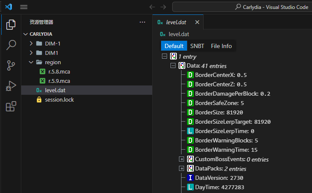Image resolution: width=312 pixels, height=193 pixels.
Task: Collapse the Data 41 entries node
Action: (x=173, y=66)
